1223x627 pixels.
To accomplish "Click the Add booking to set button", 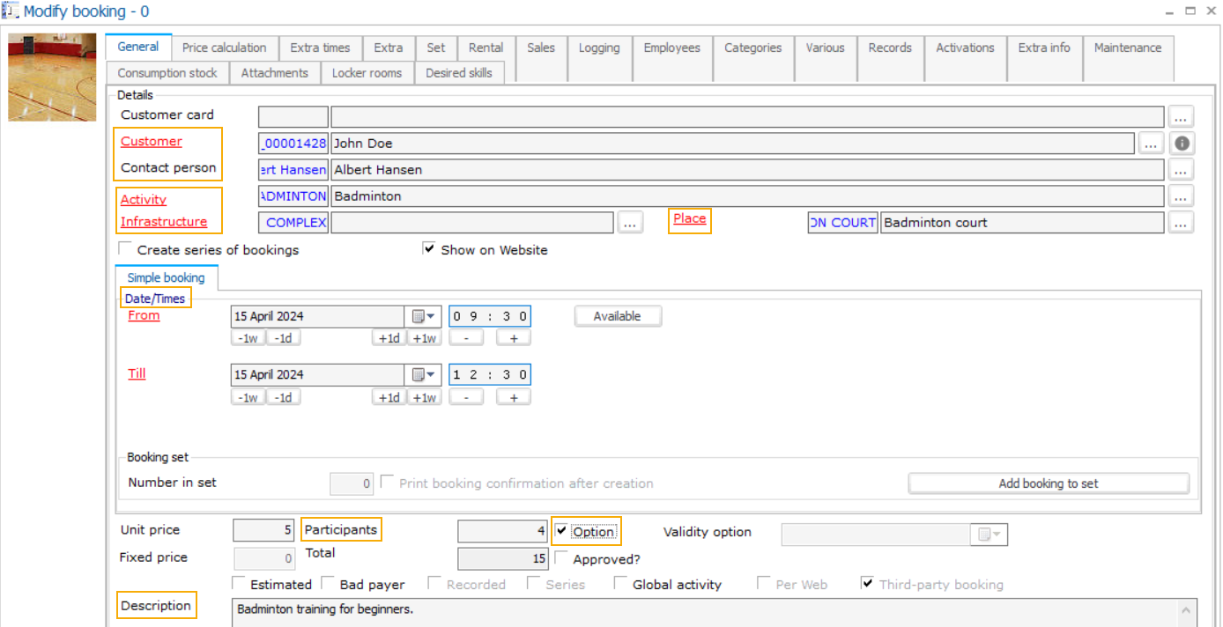I will point(1048,483).
